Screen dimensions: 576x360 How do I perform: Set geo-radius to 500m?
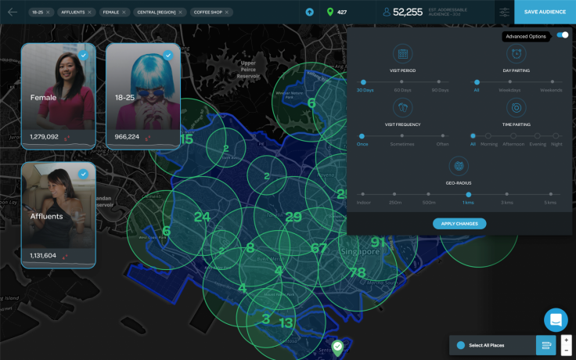pos(428,194)
